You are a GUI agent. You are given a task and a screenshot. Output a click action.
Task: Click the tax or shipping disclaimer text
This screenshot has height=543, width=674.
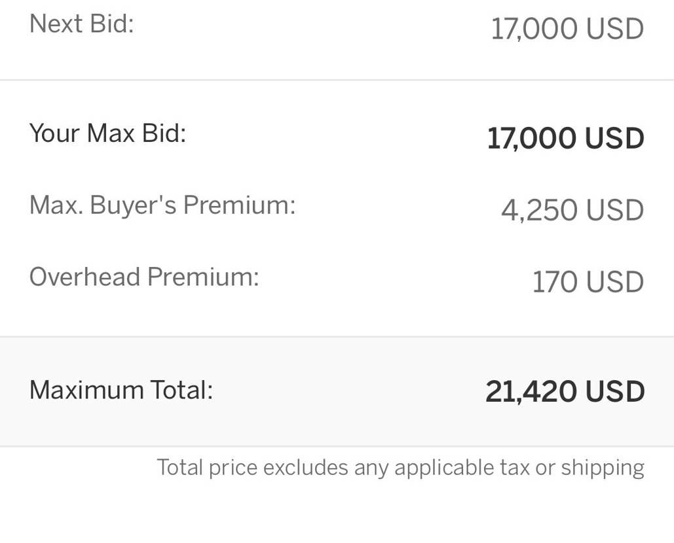pos(400,468)
